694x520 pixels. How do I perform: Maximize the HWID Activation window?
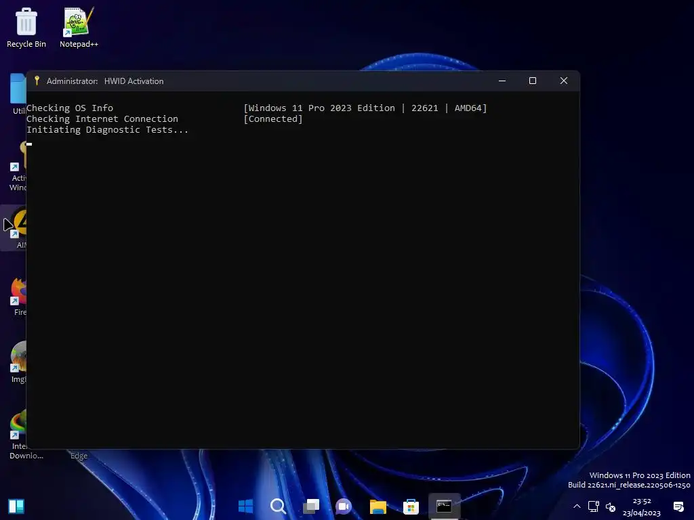pyautogui.click(x=533, y=81)
